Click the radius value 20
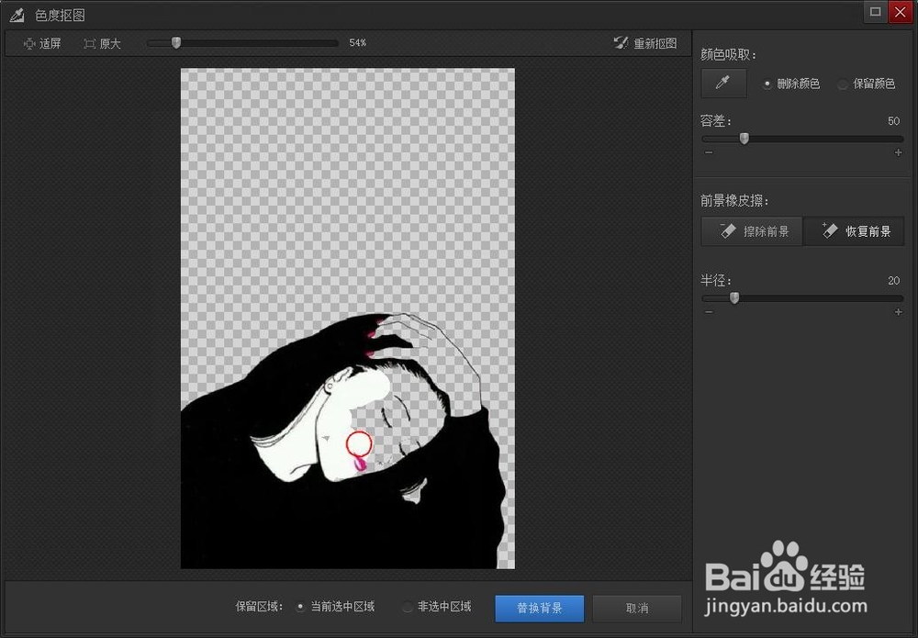Viewport: 918px width, 638px height. (893, 280)
